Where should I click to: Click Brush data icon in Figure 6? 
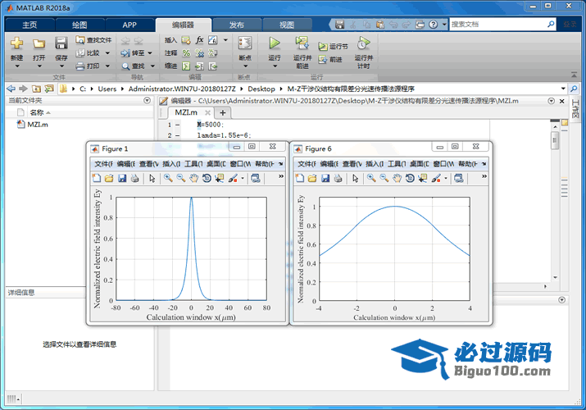(x=436, y=178)
